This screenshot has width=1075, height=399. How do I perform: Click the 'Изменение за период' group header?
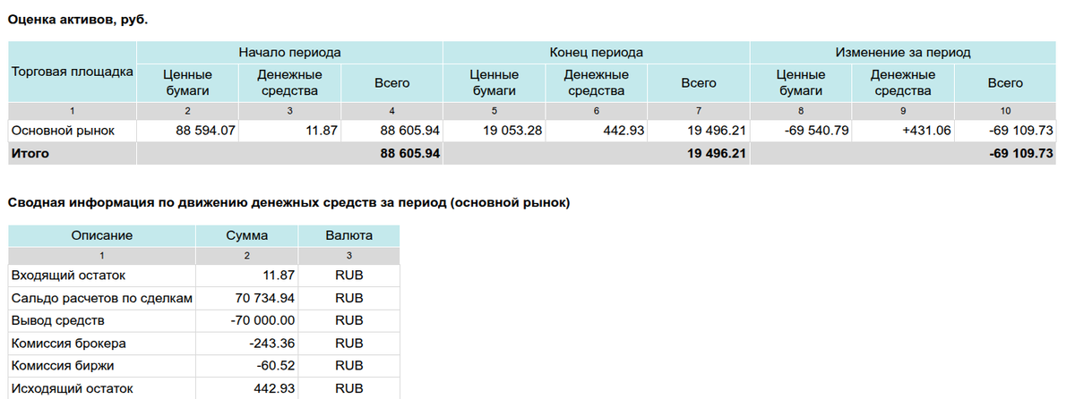point(903,53)
